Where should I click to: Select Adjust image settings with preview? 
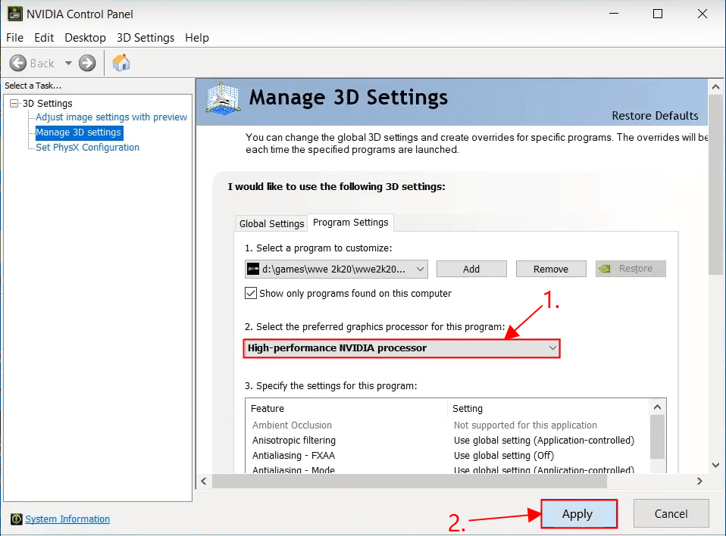pos(111,117)
